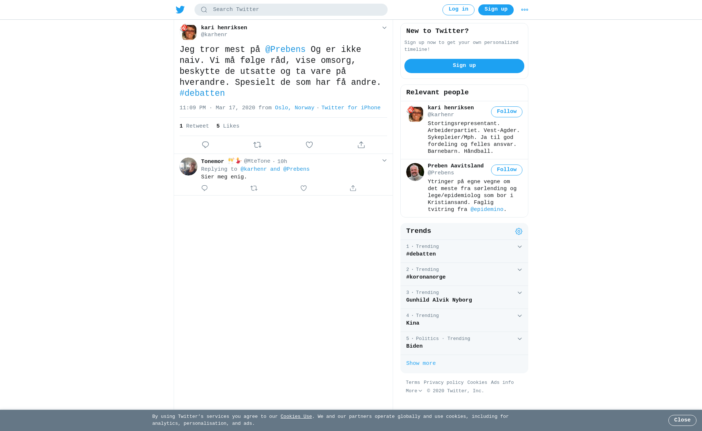This screenshot has height=431, width=702.
Task: Open Show more trends link
Action: tap(421, 363)
